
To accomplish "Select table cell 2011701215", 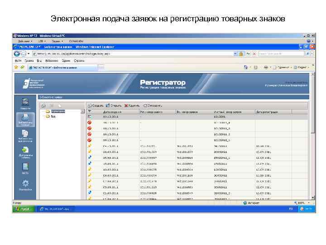I will [148, 187].
